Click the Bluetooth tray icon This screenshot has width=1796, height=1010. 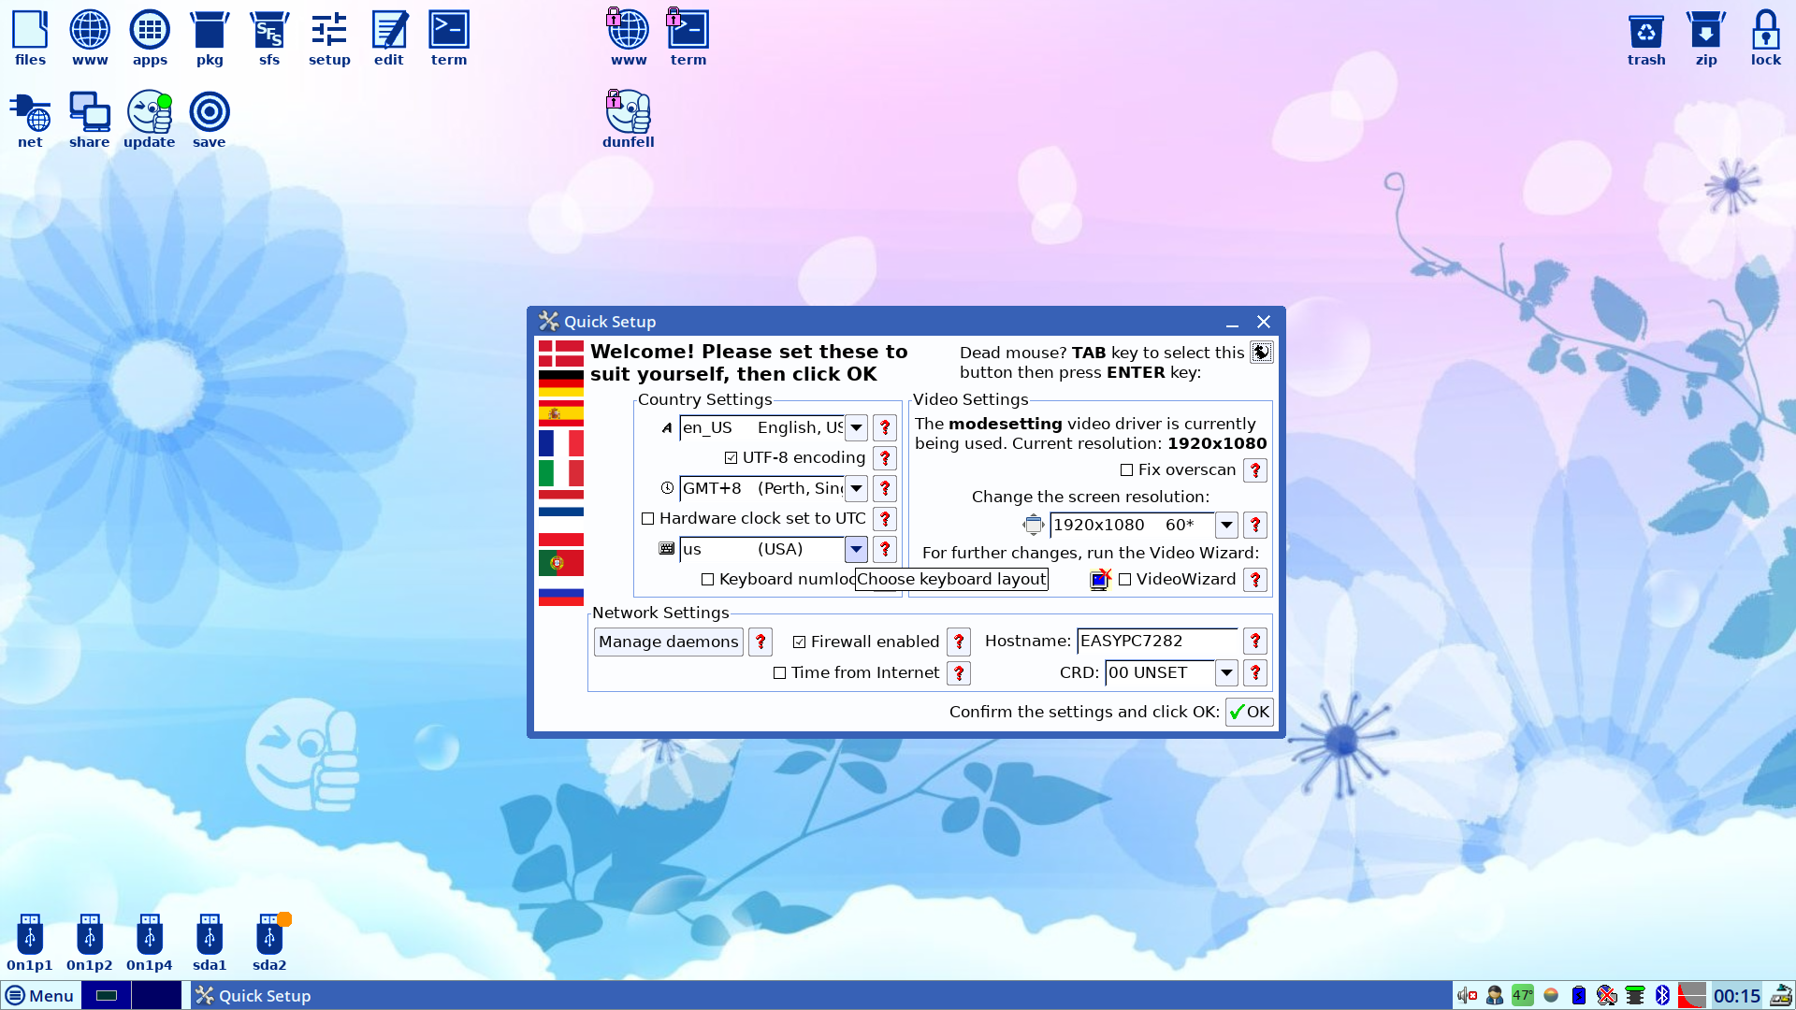(1662, 996)
